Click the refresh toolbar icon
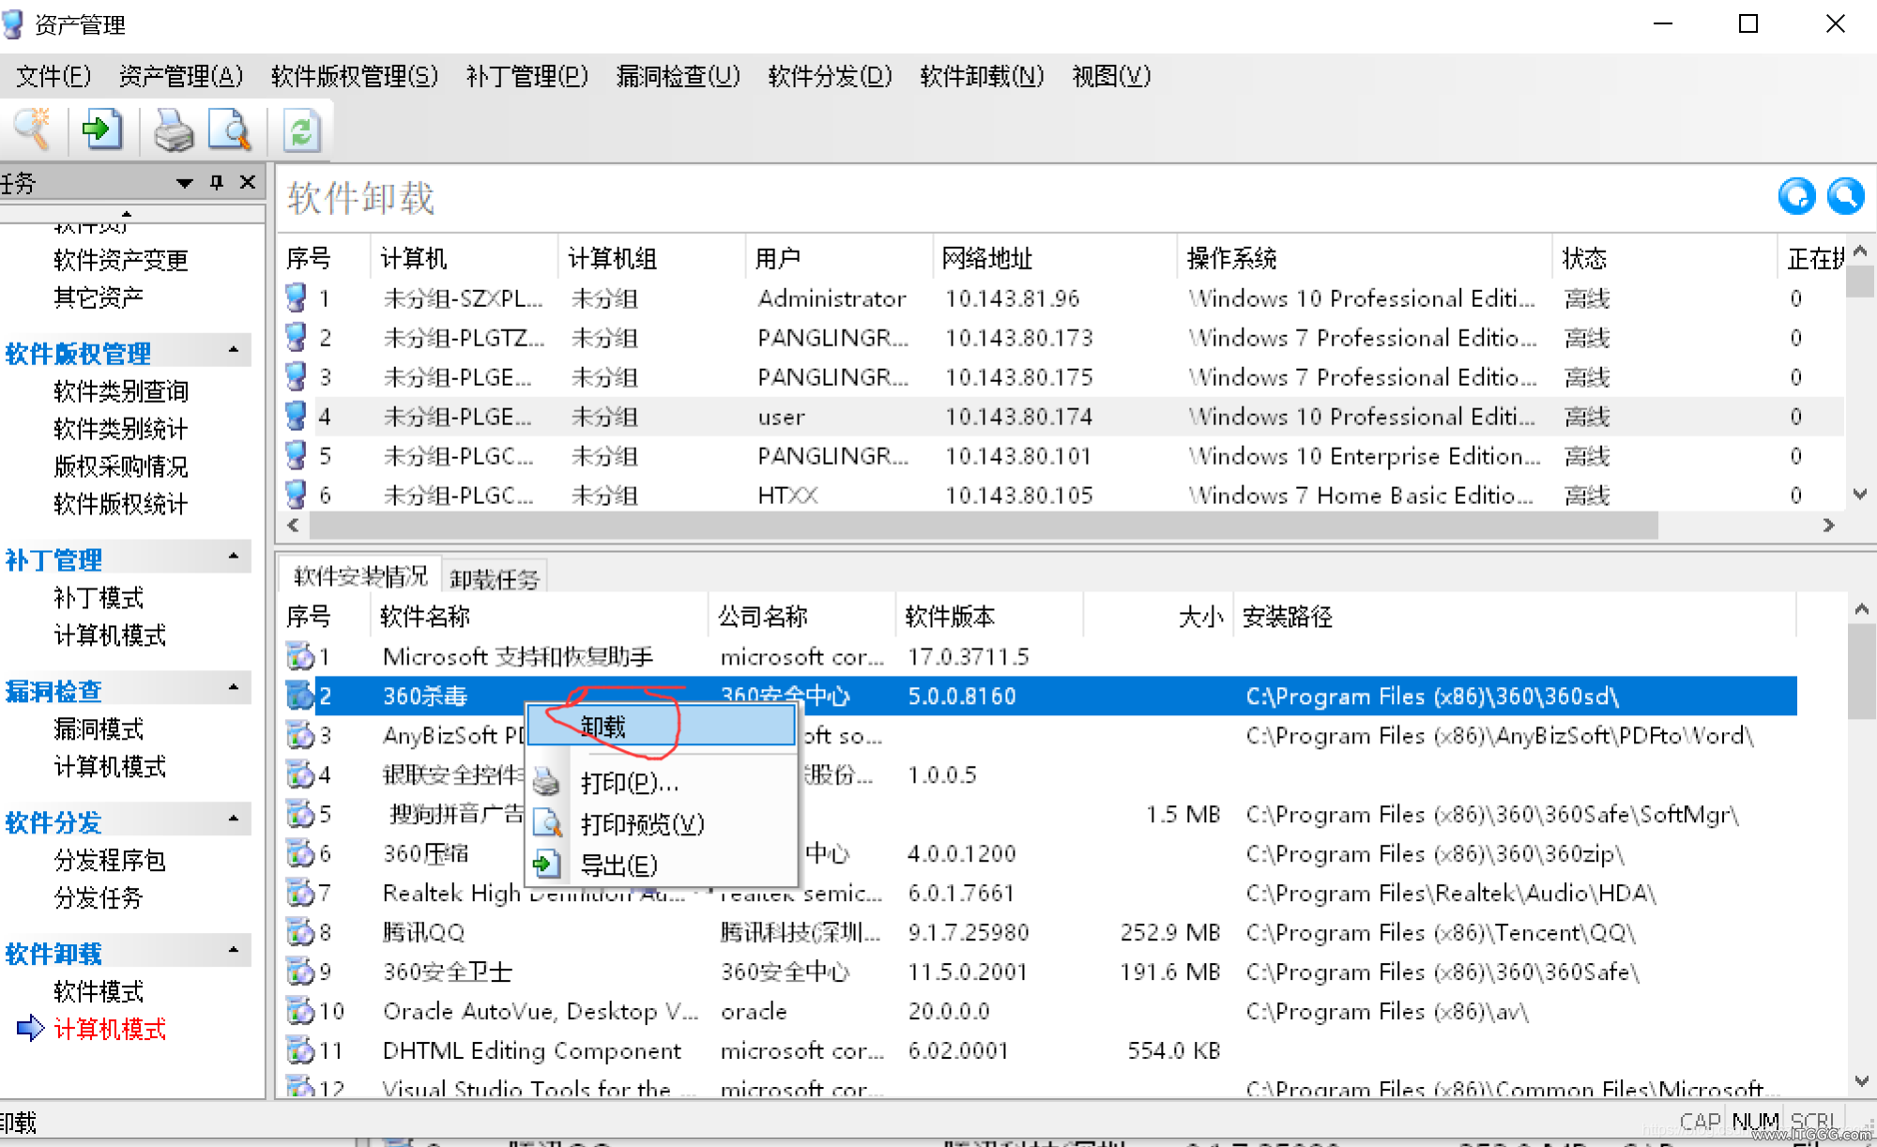The height and width of the screenshot is (1147, 1877). tap(301, 130)
